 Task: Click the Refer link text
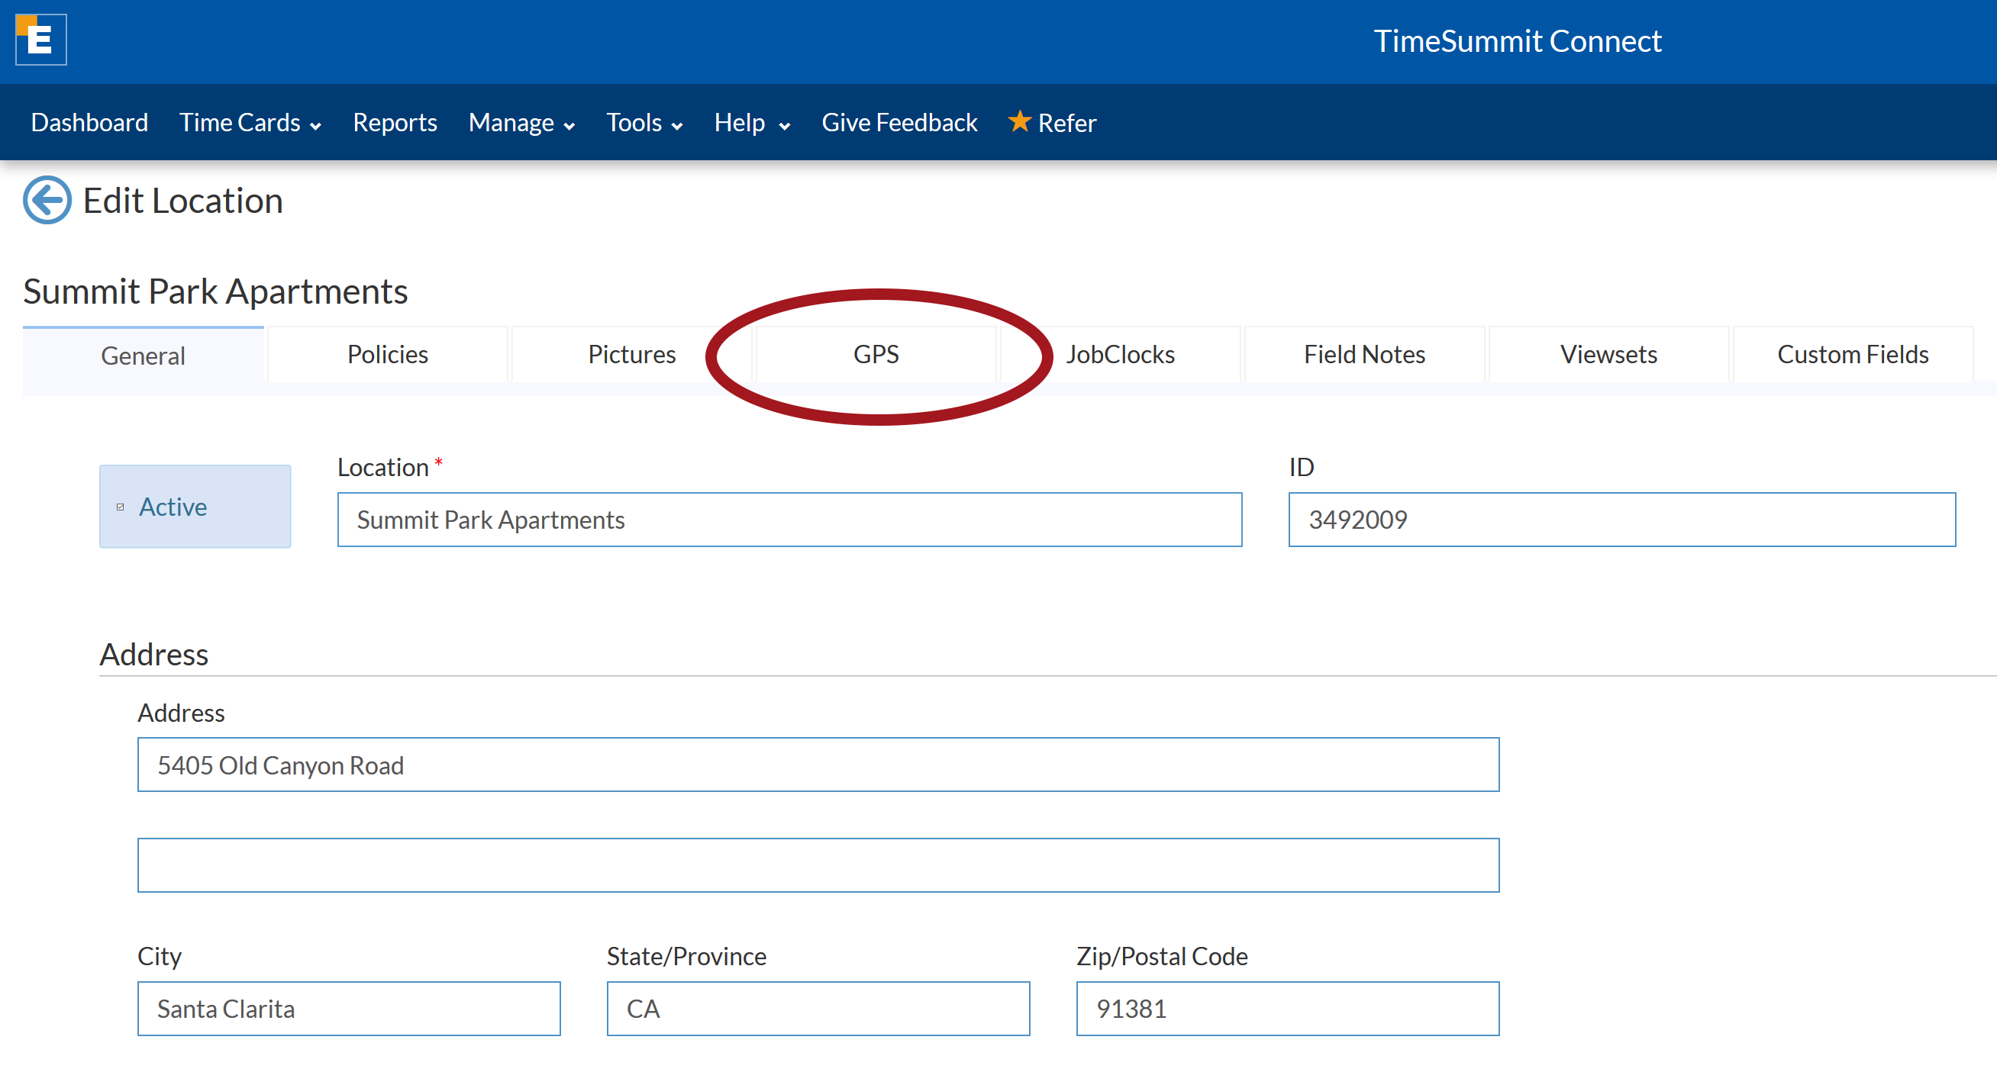(1066, 122)
